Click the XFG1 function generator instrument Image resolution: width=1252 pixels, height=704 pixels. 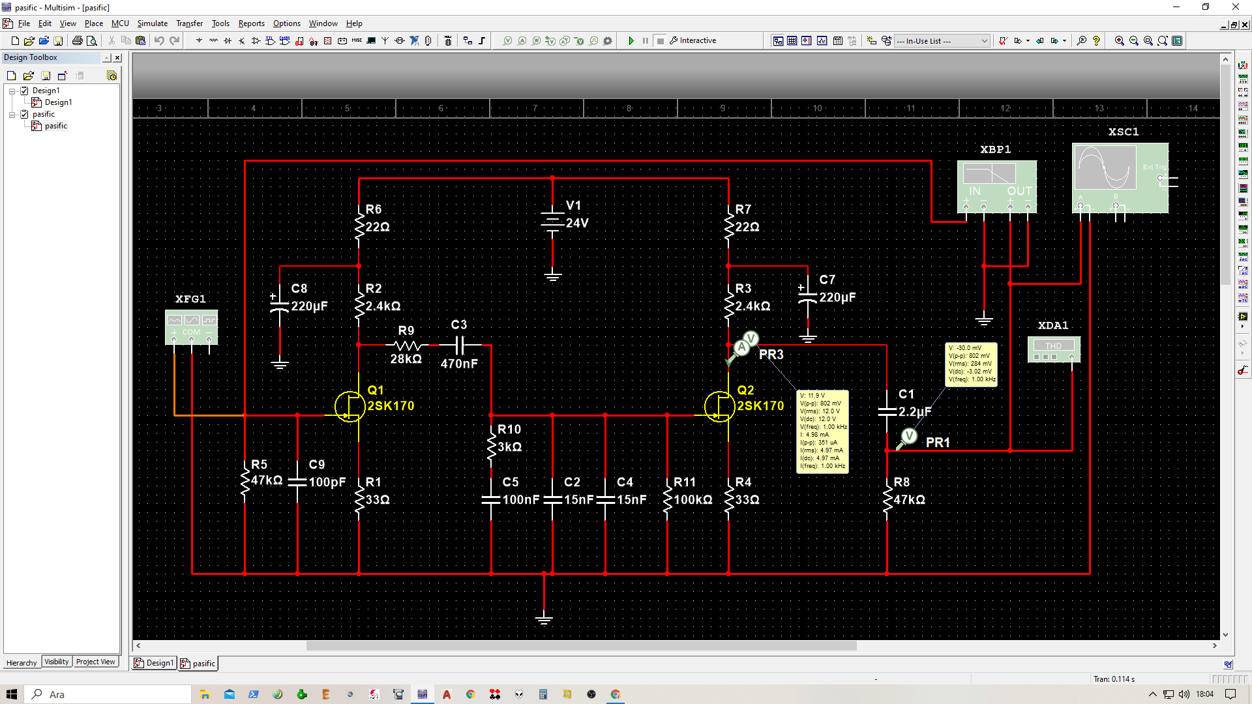pyautogui.click(x=191, y=327)
